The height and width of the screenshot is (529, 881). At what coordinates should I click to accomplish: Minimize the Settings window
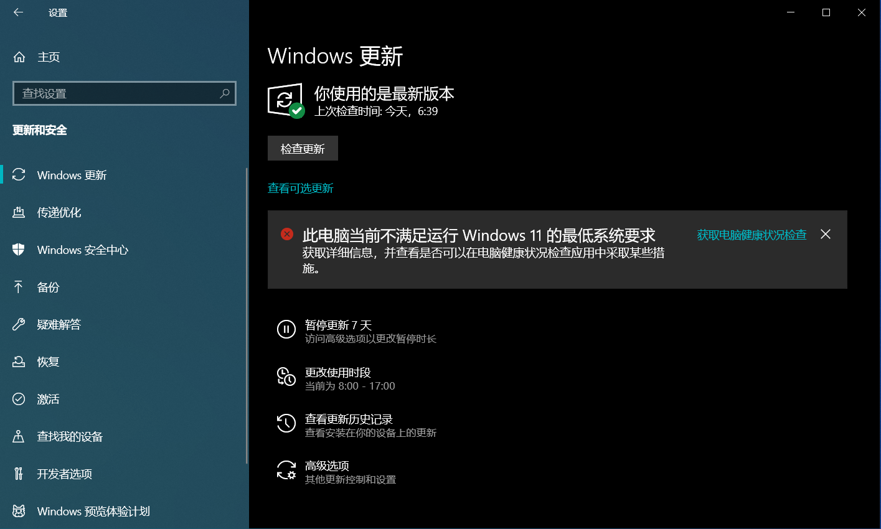[791, 12]
